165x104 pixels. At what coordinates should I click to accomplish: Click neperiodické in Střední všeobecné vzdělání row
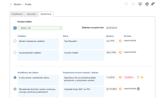pos(130,40)
